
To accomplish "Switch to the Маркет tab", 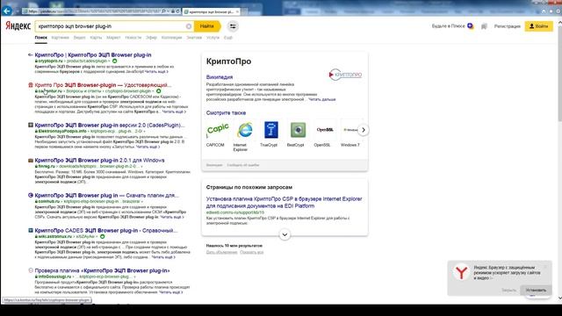I will coord(113,38).
